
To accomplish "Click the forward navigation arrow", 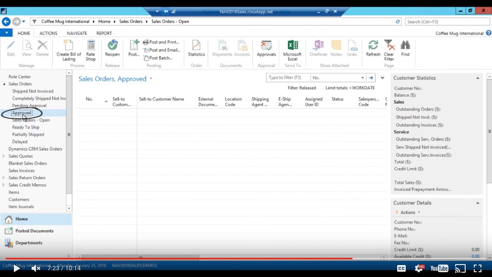I will 16,22.
